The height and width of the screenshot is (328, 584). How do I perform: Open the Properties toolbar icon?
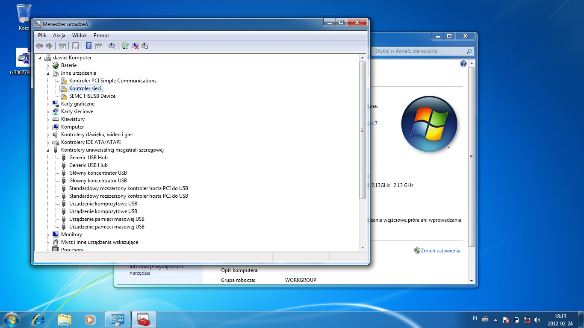pyautogui.click(x=75, y=46)
